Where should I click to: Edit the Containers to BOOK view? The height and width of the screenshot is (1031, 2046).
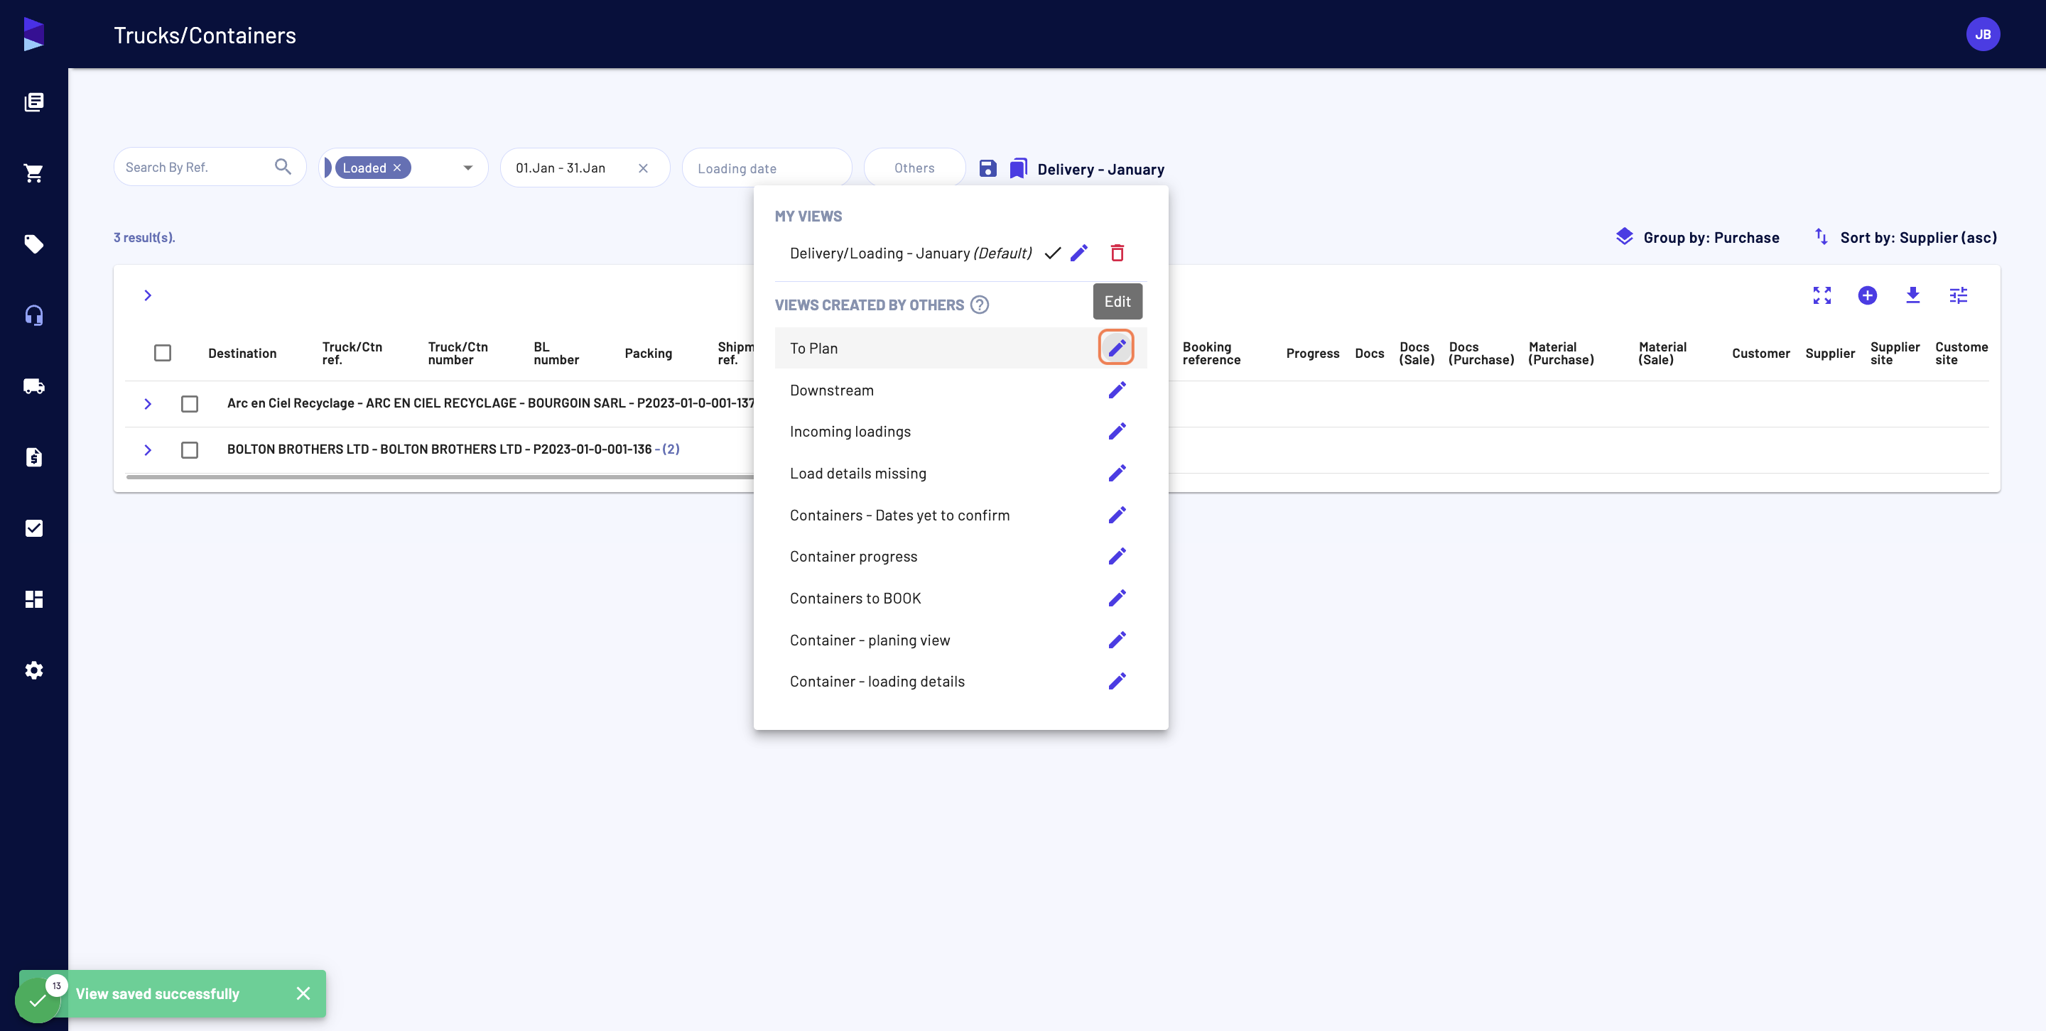coord(1117,598)
